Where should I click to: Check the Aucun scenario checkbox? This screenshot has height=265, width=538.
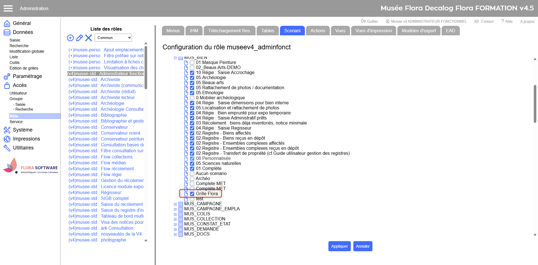click(x=192, y=174)
